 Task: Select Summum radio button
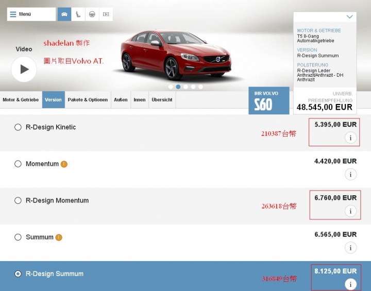[18, 237]
